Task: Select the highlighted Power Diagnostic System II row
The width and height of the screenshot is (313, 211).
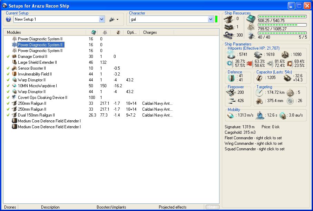Action: pos(40,44)
